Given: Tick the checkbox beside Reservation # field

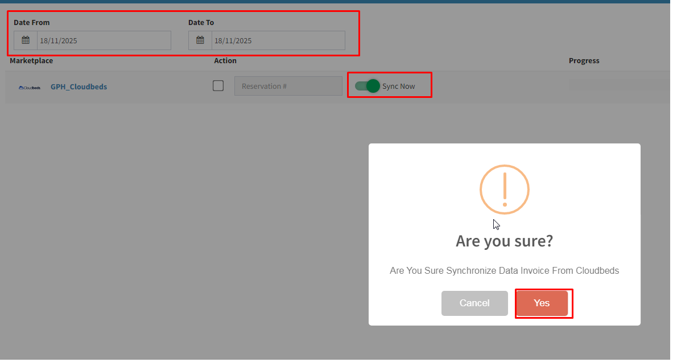Looking at the screenshot, I should click(x=218, y=86).
